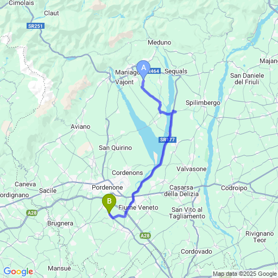Click the Meduno town label

[x=160, y=42]
